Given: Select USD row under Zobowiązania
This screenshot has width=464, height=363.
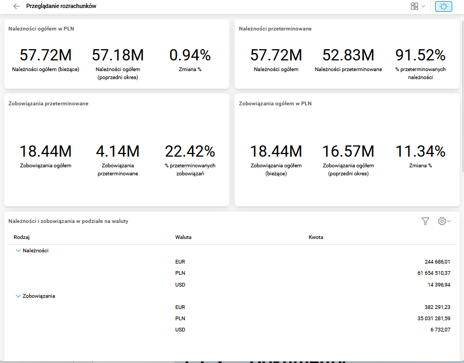Looking at the screenshot, I should click(x=232, y=329).
